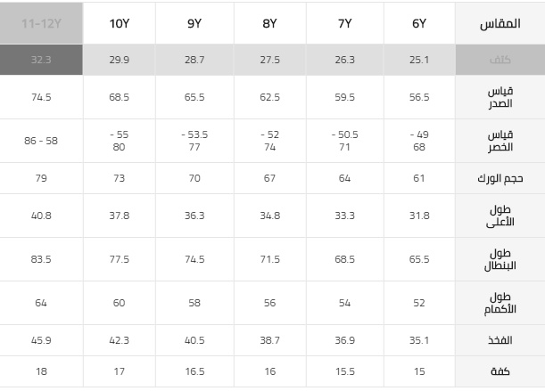
Task: Select the 7Y size header
Action: pyautogui.click(x=345, y=23)
